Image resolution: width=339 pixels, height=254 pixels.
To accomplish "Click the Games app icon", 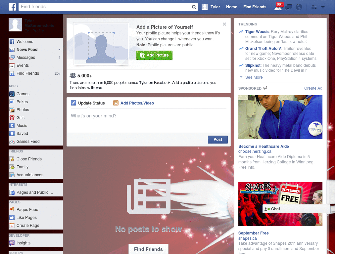I will point(12,94).
